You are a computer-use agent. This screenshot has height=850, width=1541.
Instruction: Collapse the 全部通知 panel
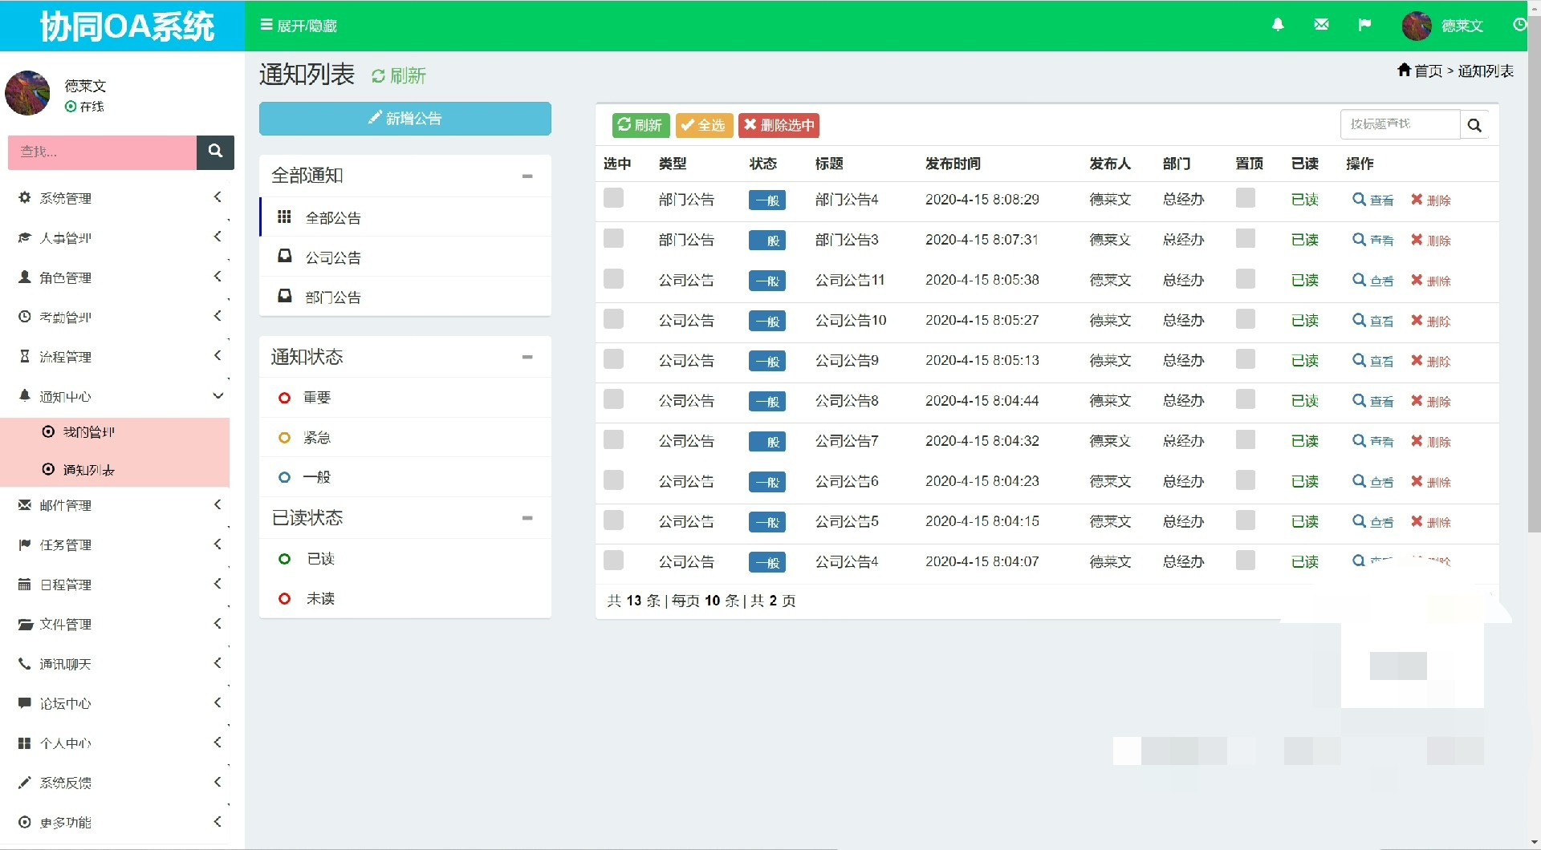coord(527,176)
